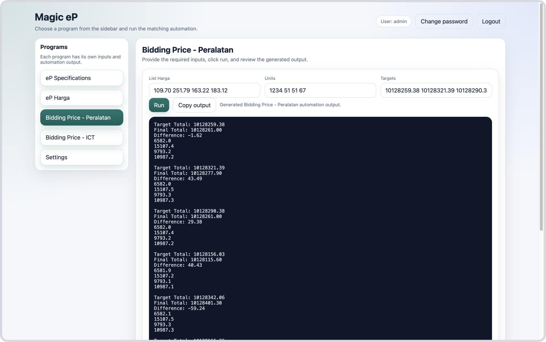Click output line 'Target Total: 10128259.38'
Viewport: 546px width, 342px height.
189,125
